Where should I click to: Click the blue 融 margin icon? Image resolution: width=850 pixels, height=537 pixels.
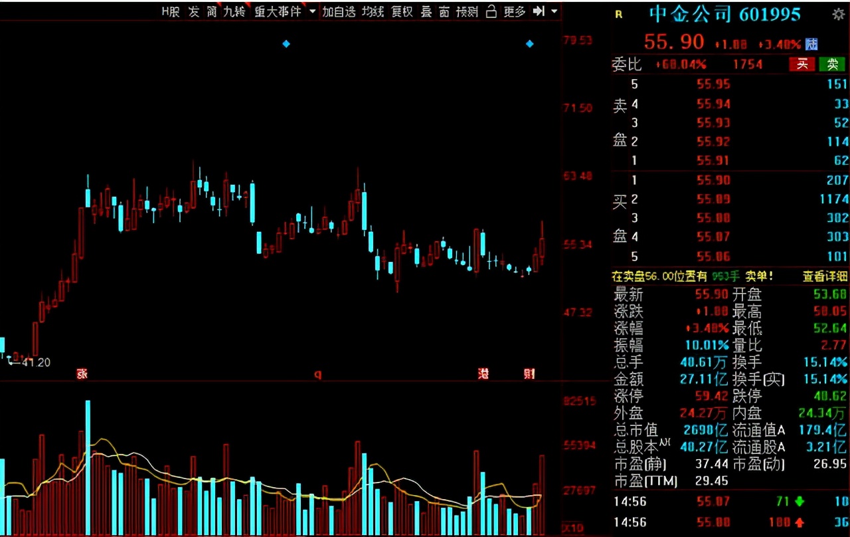pos(811,45)
